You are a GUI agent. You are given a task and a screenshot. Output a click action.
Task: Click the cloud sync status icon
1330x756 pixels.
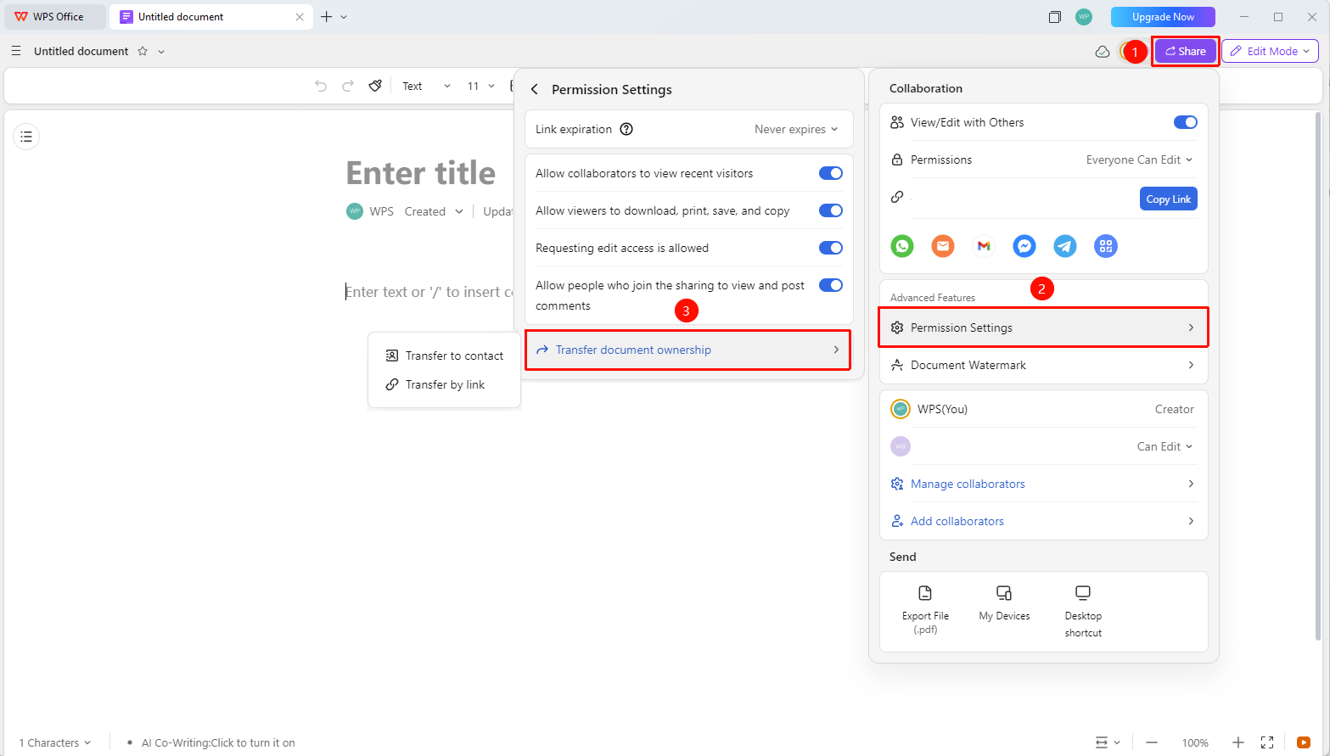tap(1103, 52)
